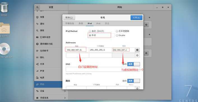Image resolution: width=198 pixels, height=102 pixels.
Task: Click the route netmask field under 路由
Action: (x=97, y=88)
